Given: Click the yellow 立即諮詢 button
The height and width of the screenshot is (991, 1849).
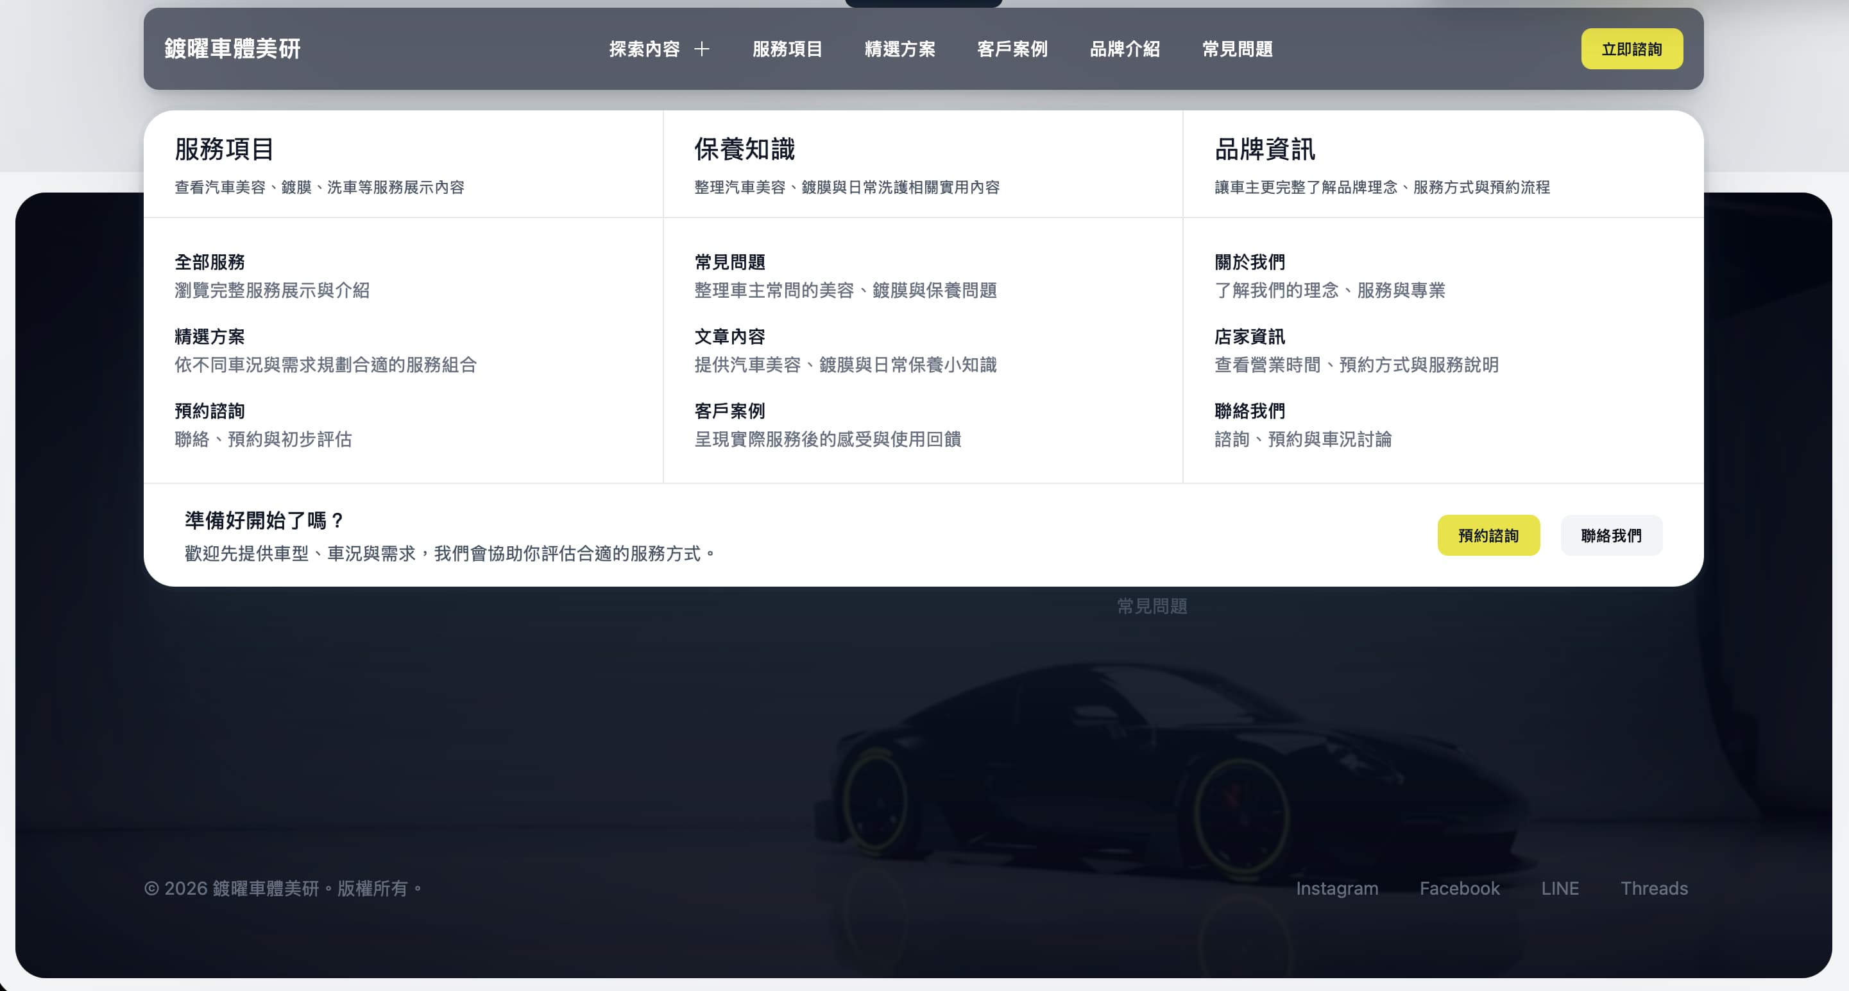Looking at the screenshot, I should coord(1632,49).
